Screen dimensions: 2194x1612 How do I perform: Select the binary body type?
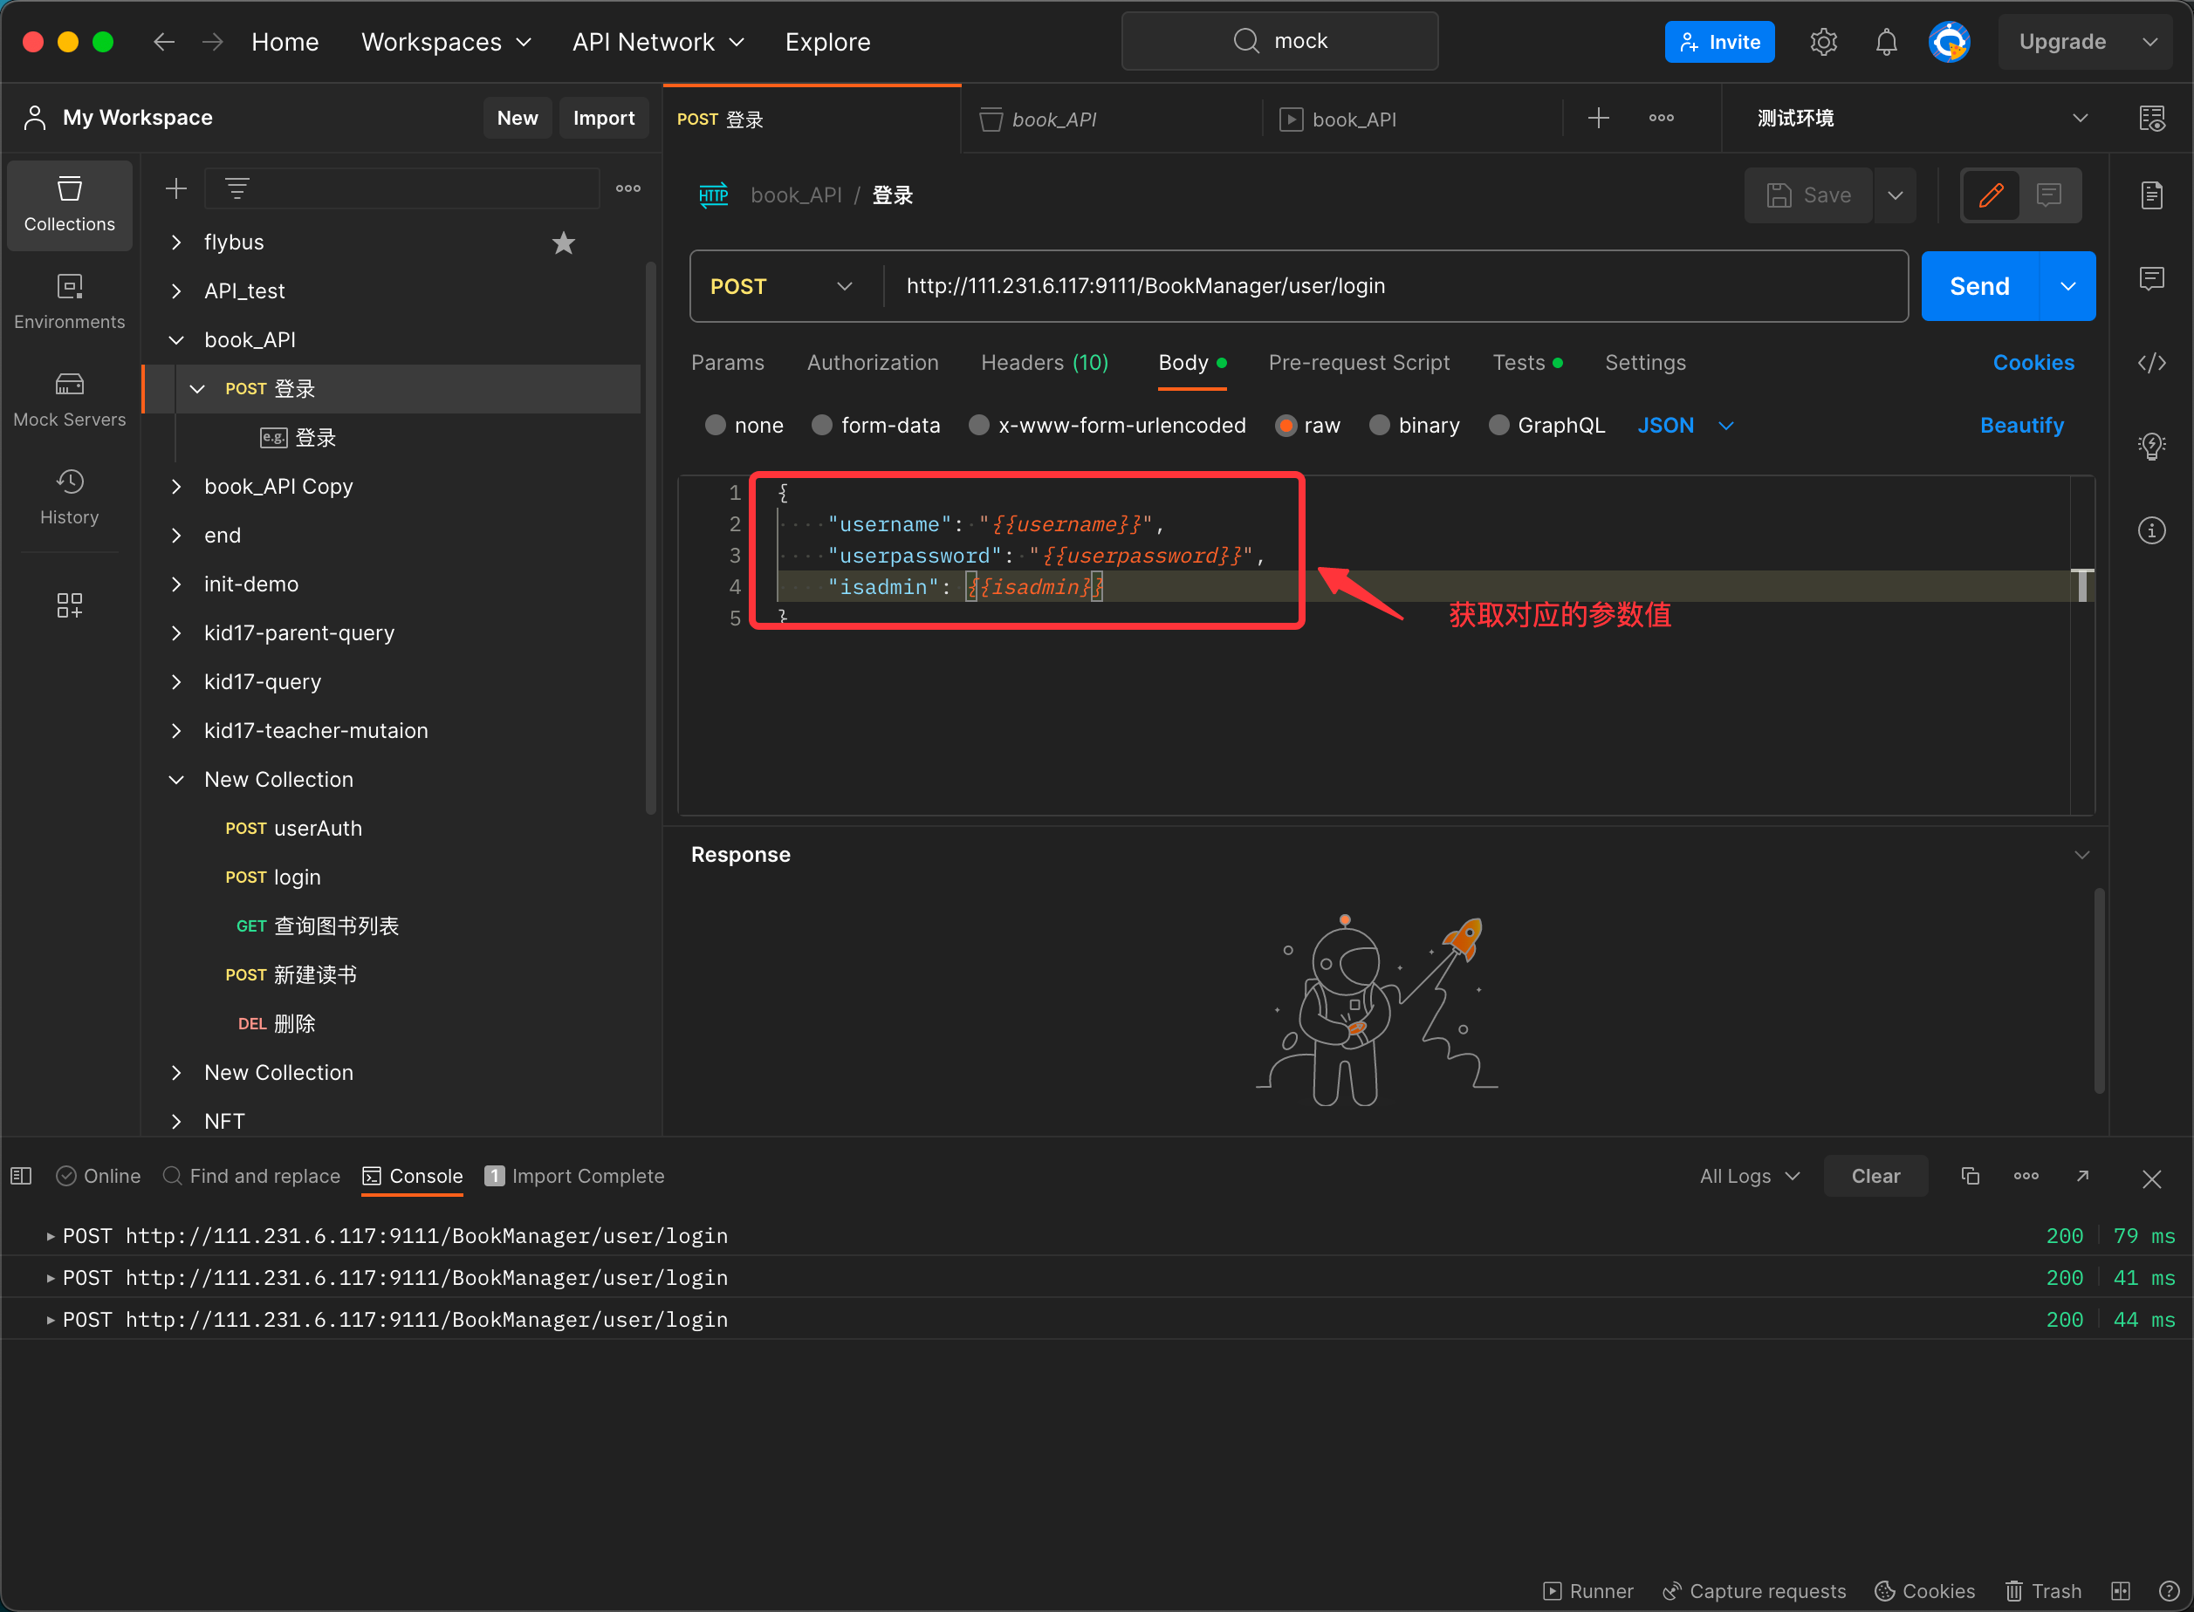coord(1379,426)
